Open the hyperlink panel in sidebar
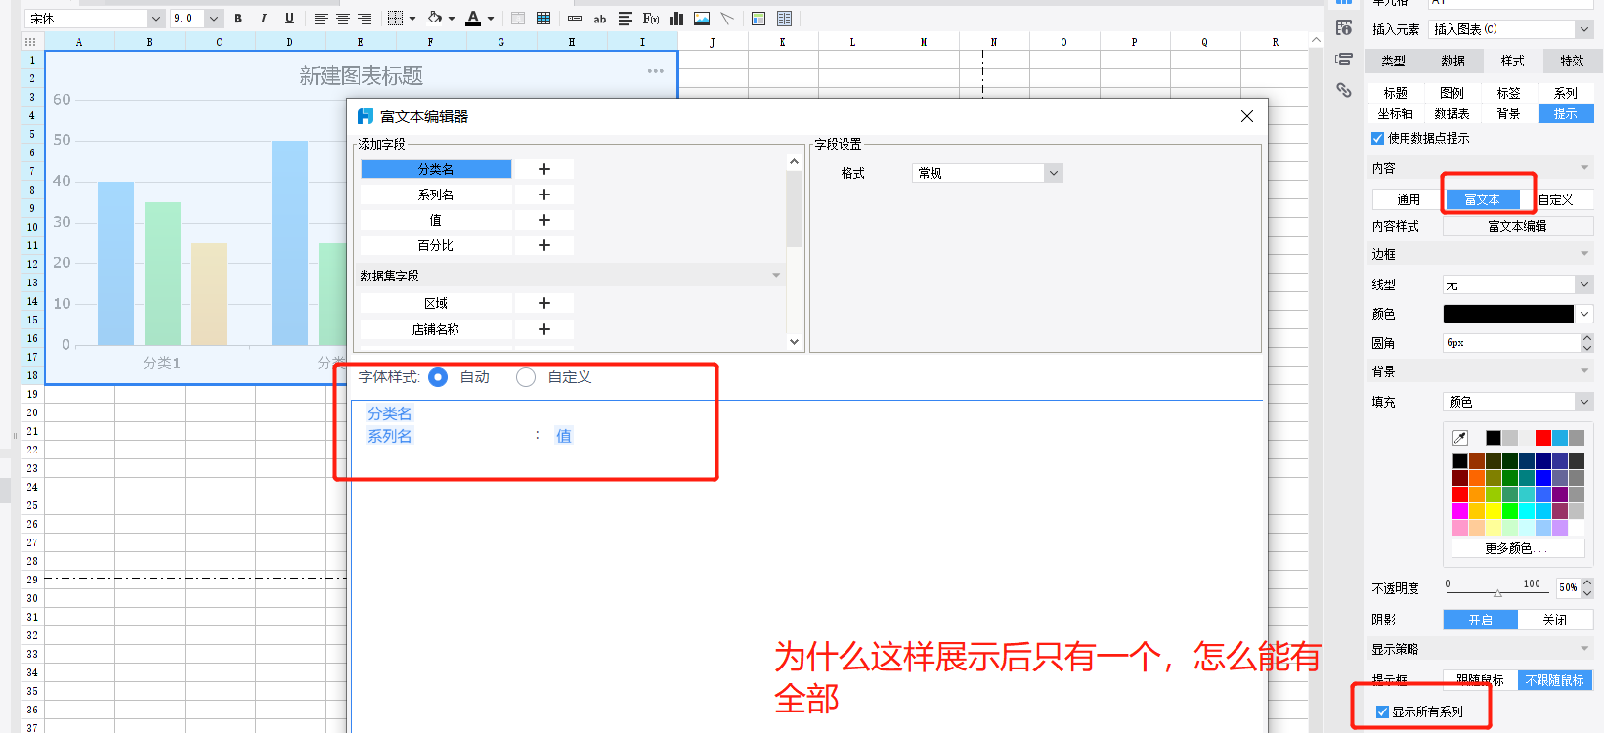 tap(1344, 90)
